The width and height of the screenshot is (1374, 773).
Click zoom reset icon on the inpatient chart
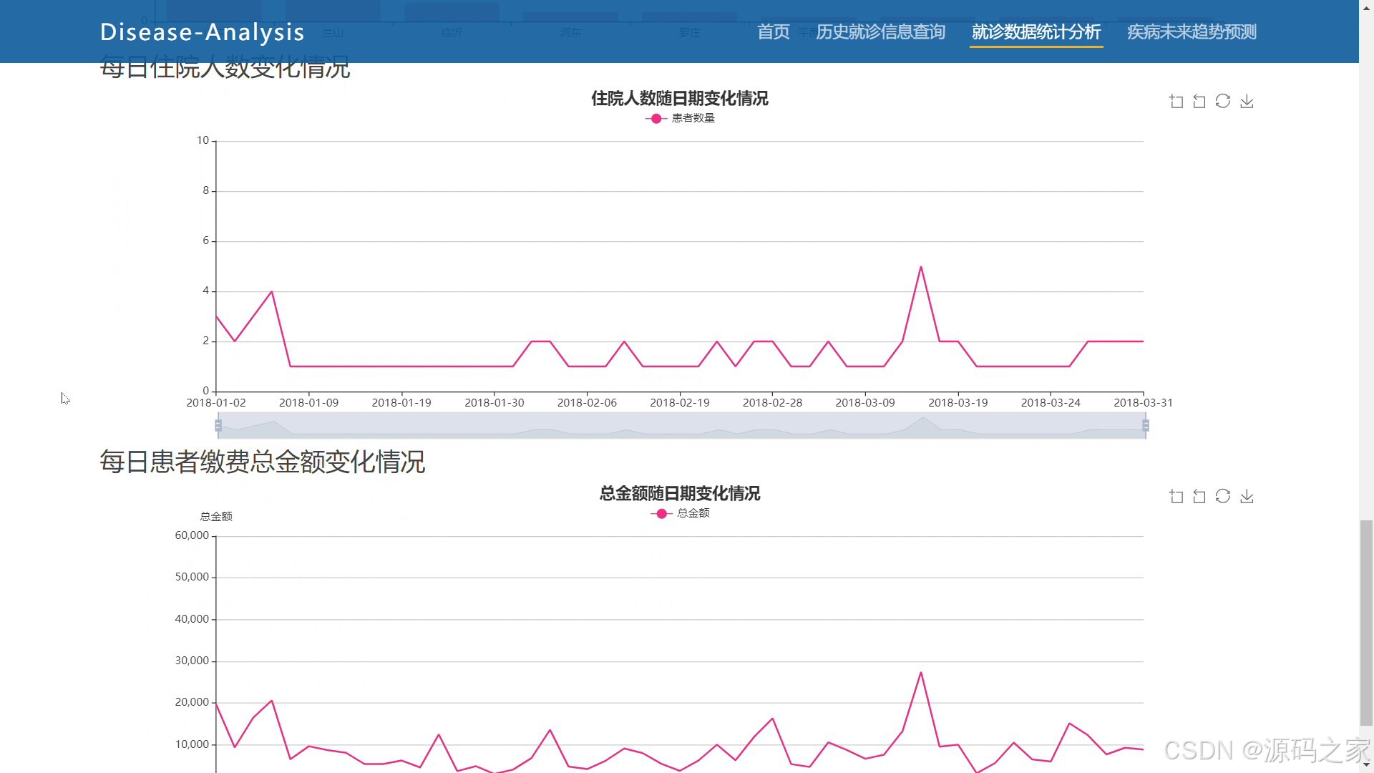[x=1199, y=102]
